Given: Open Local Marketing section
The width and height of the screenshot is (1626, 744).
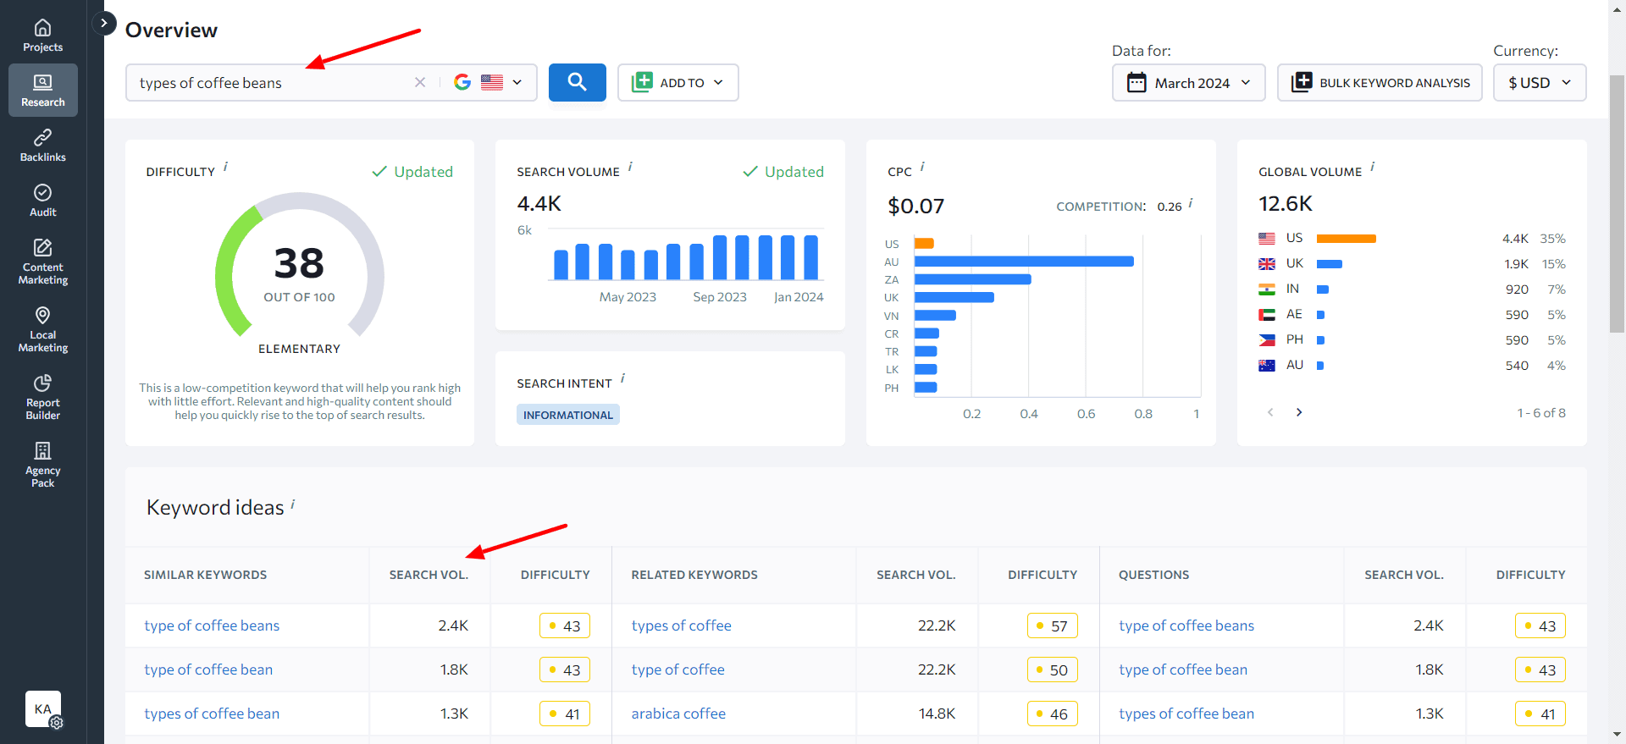Looking at the screenshot, I should pyautogui.click(x=42, y=329).
